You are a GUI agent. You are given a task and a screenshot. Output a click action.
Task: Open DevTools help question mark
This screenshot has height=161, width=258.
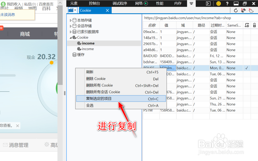[227, 3]
